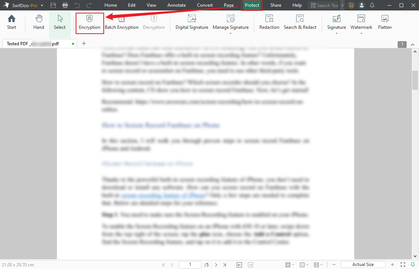419x269 pixels.
Task: Apply the Flatten tool
Action: (385, 22)
